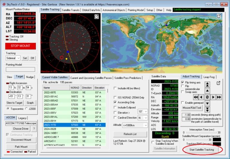
Task: Click the double up arrow adjust button
Action: (x=207, y=85)
